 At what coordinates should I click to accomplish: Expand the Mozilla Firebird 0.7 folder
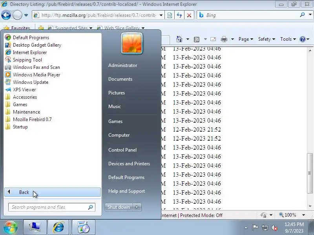32,119
